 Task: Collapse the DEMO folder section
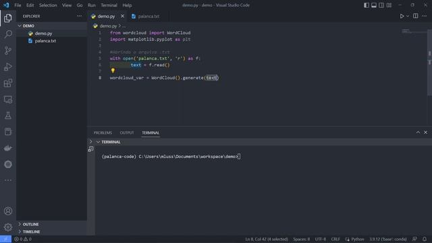(51, 26)
